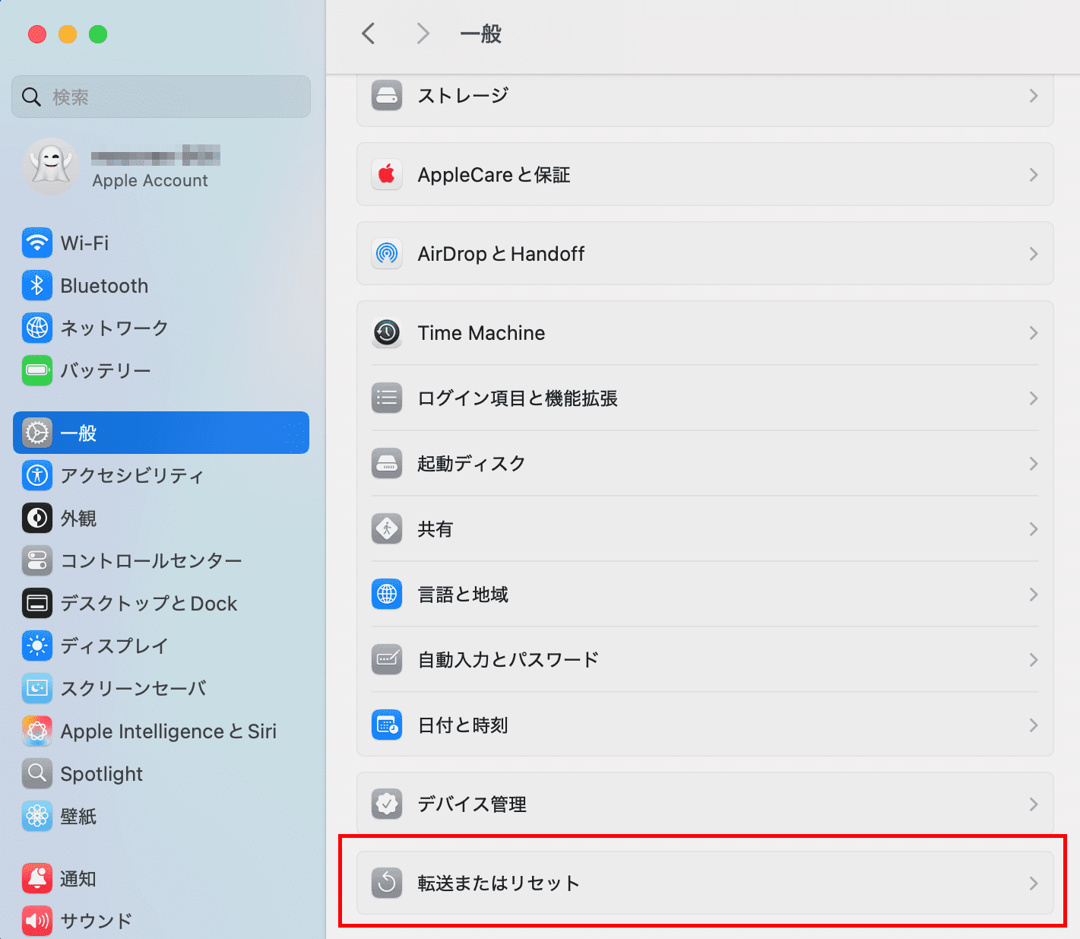1080x939 pixels.
Task: Click the アクセシビリティ icon
Action: click(x=37, y=475)
